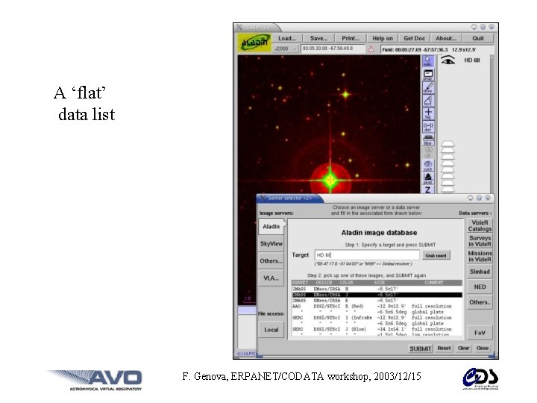
Task: Select the 2MASS J band image row
Action: pyautogui.click(x=377, y=295)
